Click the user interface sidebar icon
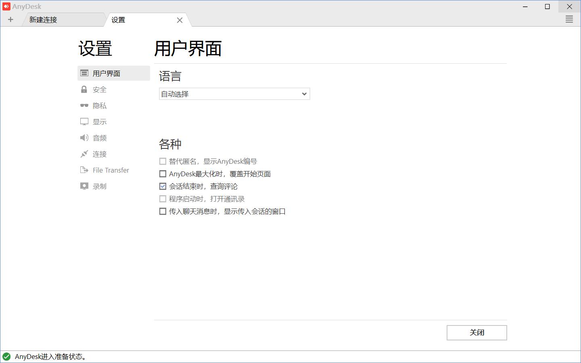The height and width of the screenshot is (363, 581). [84, 73]
